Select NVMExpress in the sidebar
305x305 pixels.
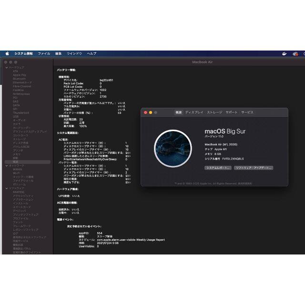[21, 94]
